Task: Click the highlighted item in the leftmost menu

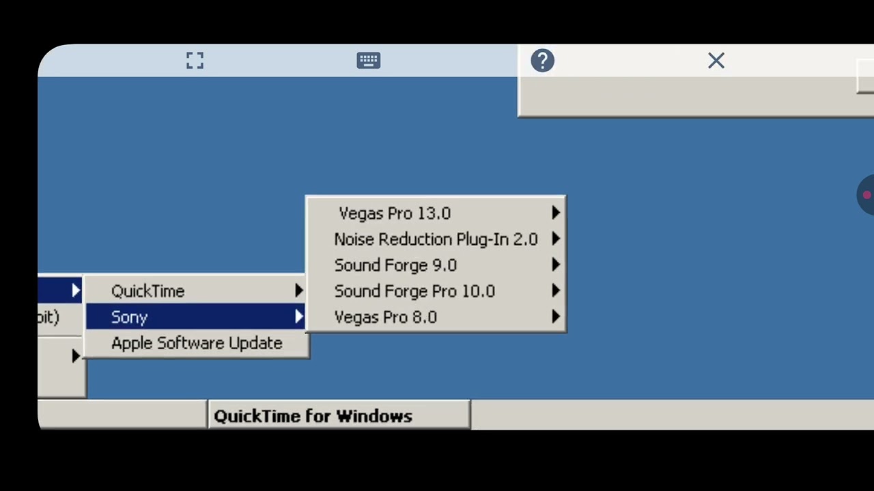Action: click(61, 291)
